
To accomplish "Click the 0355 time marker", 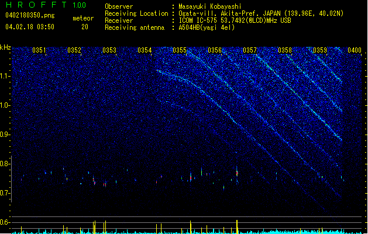I will coord(180,50).
